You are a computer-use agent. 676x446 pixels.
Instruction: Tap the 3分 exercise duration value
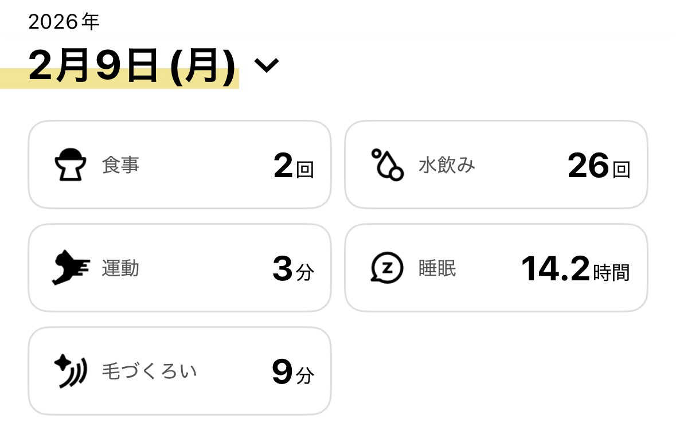tap(293, 269)
